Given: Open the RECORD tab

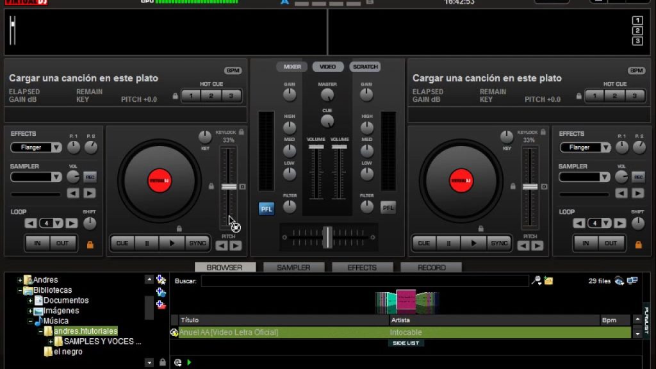Looking at the screenshot, I should 431,267.
